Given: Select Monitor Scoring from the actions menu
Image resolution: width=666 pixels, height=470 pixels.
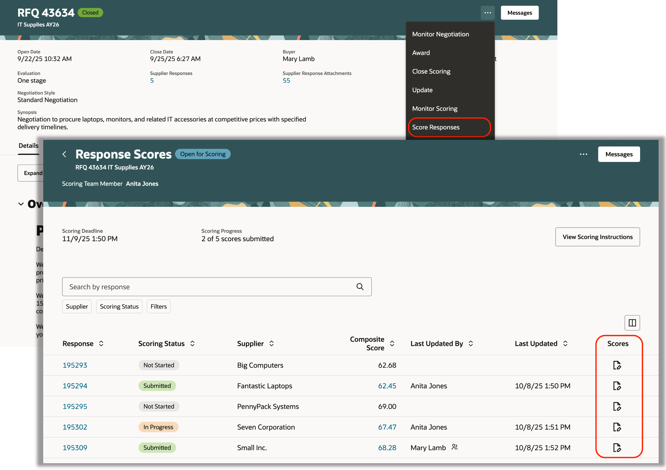Looking at the screenshot, I should click(x=435, y=108).
